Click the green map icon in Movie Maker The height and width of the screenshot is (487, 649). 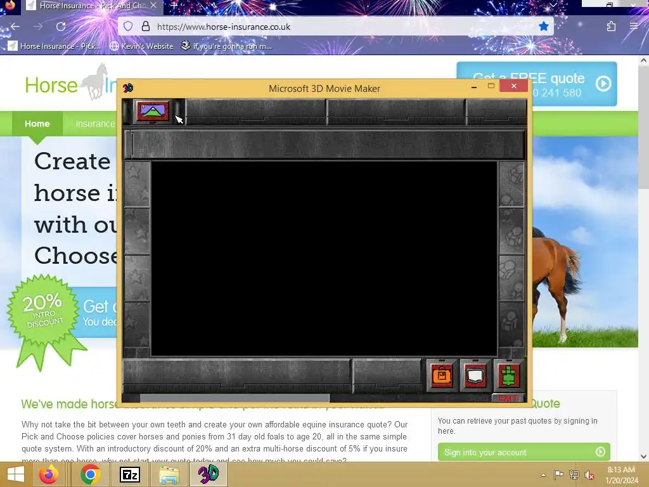pyautogui.click(x=509, y=375)
